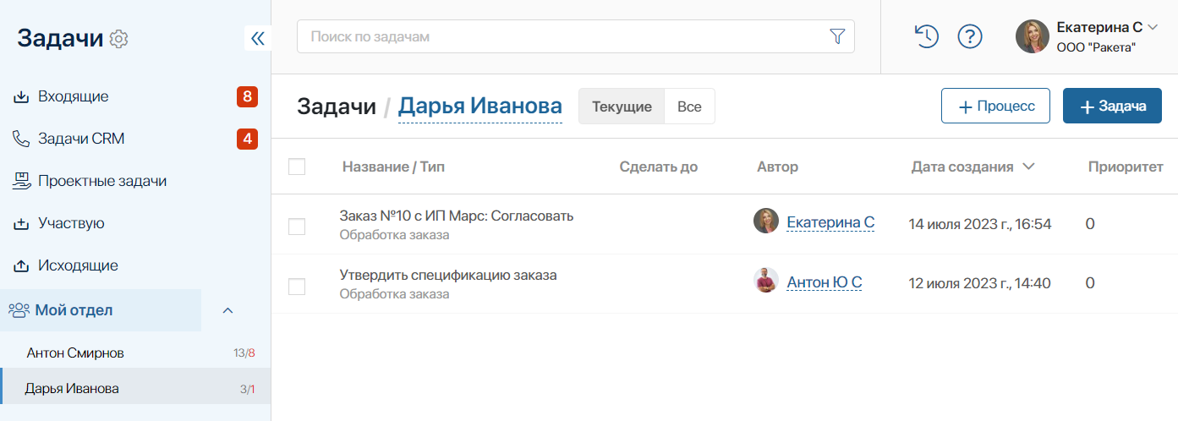Image resolution: width=1178 pixels, height=421 pixels.
Task: Click the Задачи CRM phone icon
Action: click(21, 139)
